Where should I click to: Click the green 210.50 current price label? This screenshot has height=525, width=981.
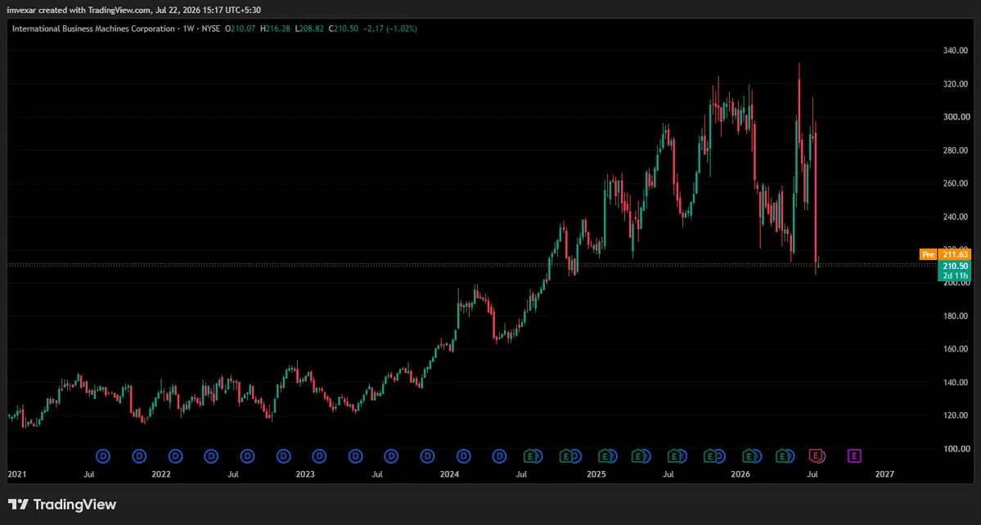pos(954,266)
